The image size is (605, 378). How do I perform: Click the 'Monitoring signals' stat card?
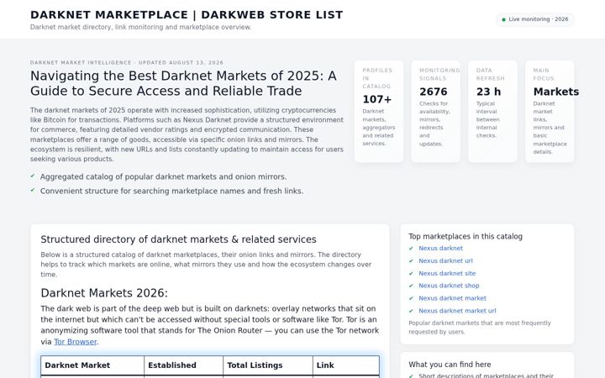tap(435, 111)
